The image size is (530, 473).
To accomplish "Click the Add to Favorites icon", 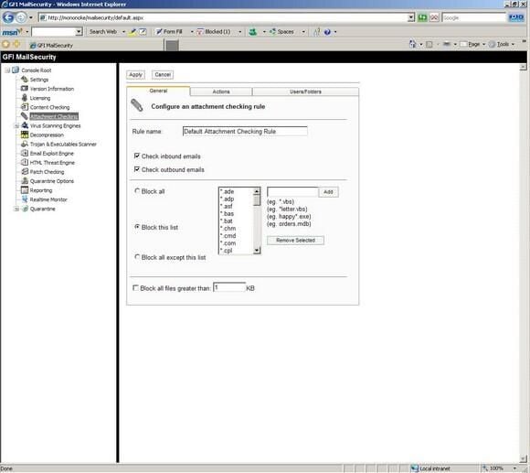I will click(16, 44).
